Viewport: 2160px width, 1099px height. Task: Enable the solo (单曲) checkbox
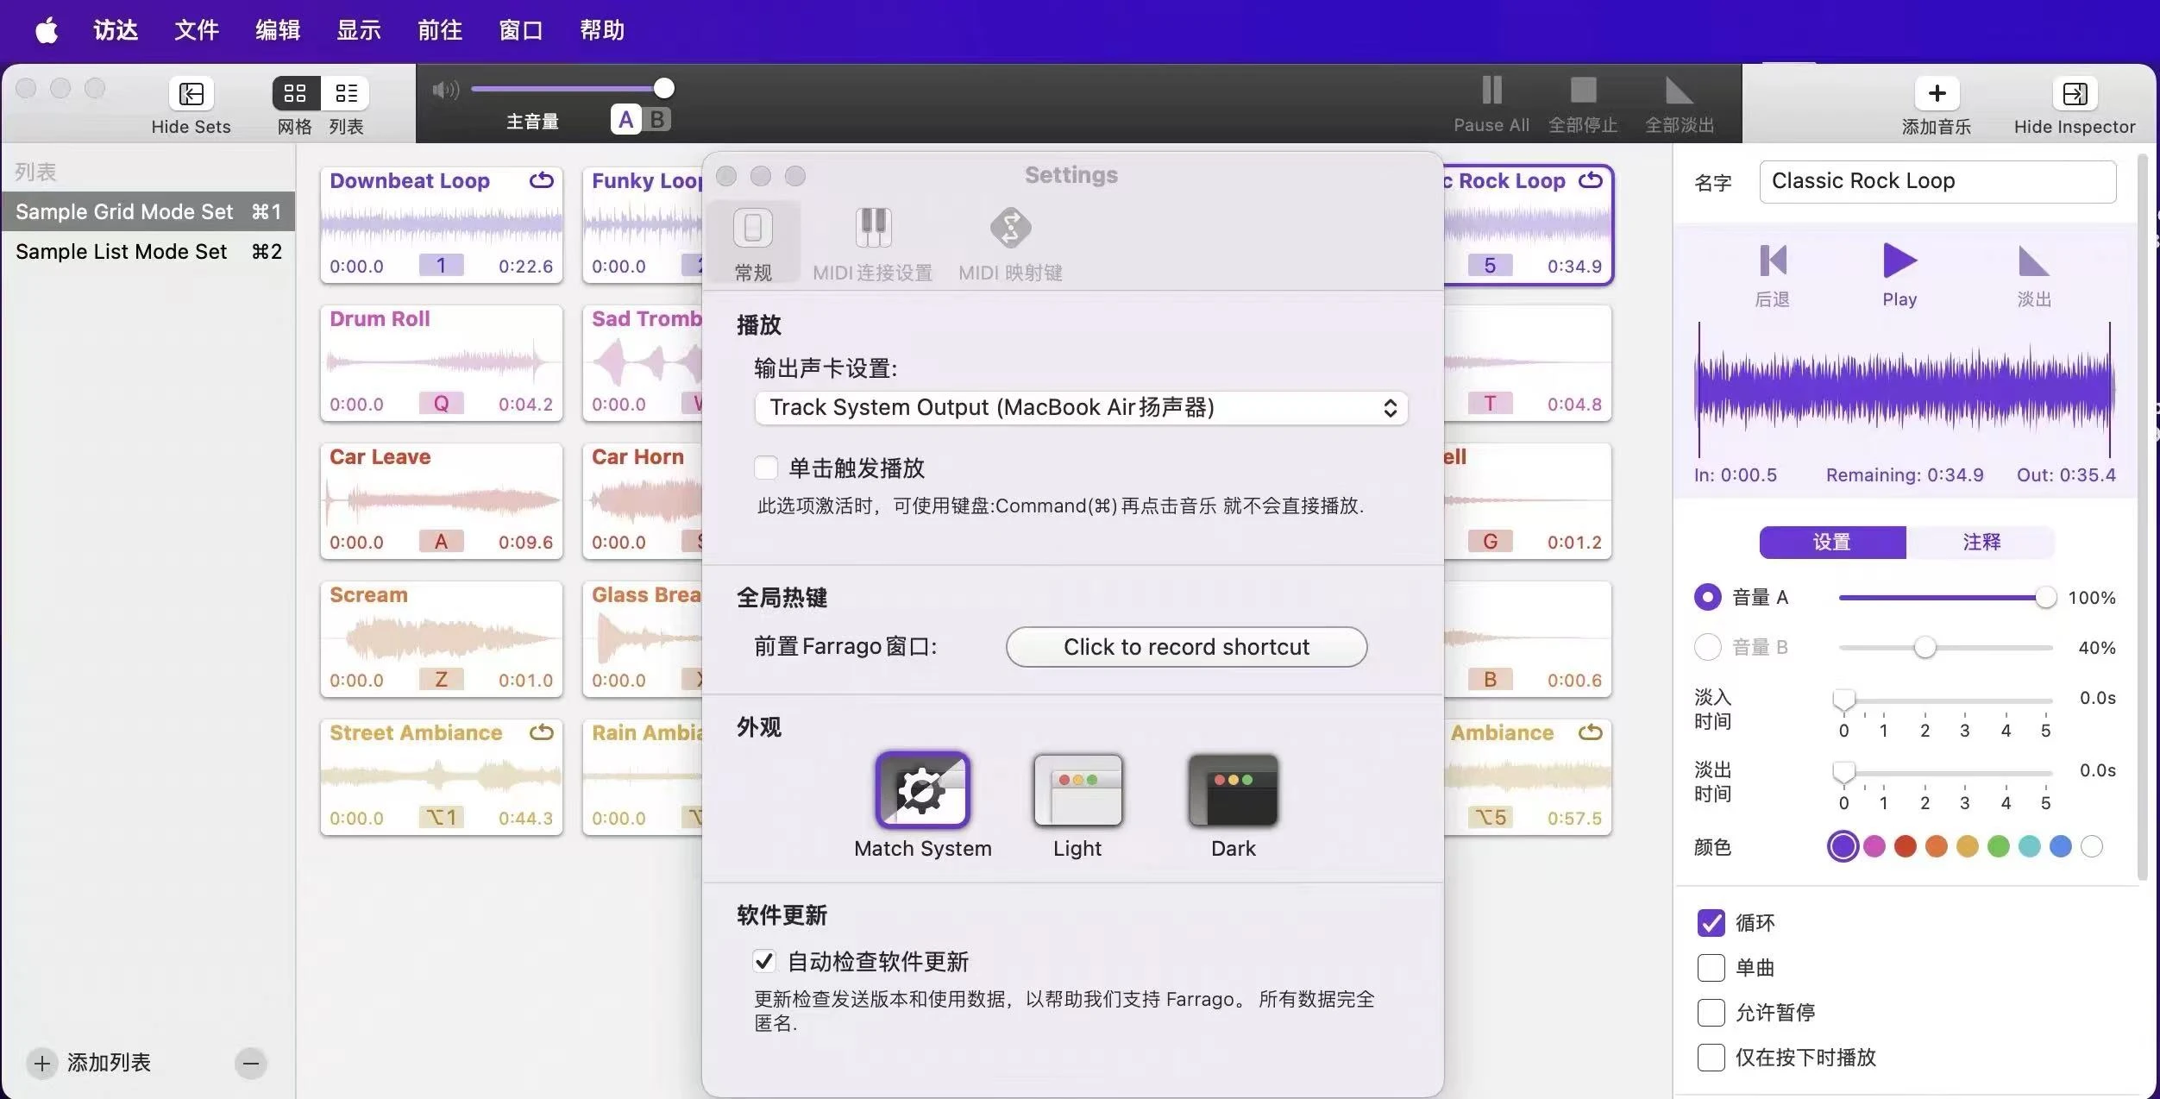click(1711, 968)
